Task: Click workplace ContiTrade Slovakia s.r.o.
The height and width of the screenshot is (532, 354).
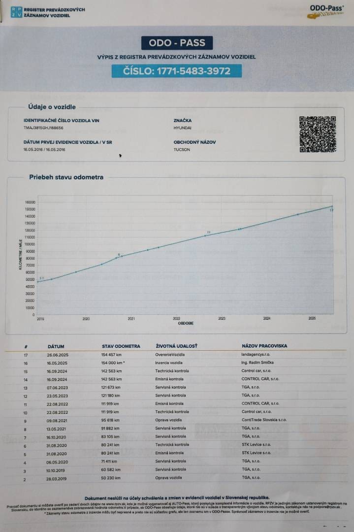Action: [264, 420]
